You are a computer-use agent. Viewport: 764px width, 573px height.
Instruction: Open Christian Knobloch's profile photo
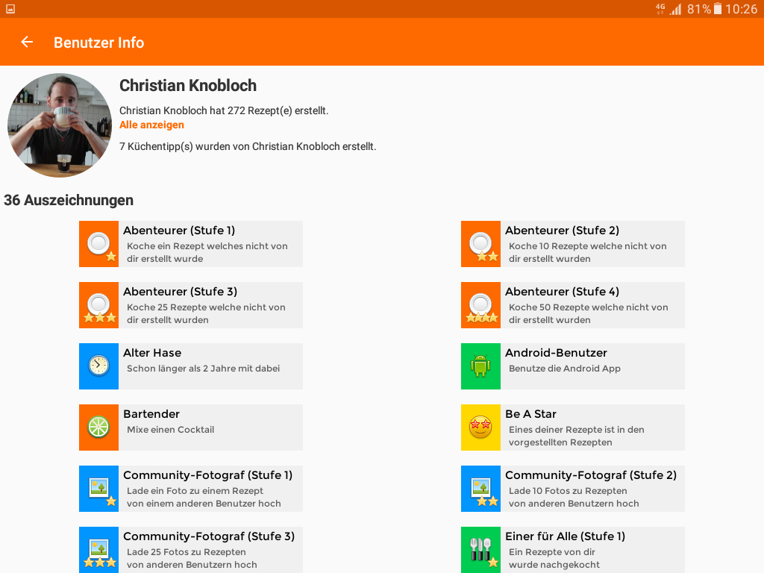60,125
